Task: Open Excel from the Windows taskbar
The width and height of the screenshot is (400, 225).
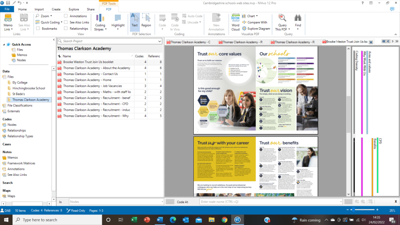Action: coord(133,220)
